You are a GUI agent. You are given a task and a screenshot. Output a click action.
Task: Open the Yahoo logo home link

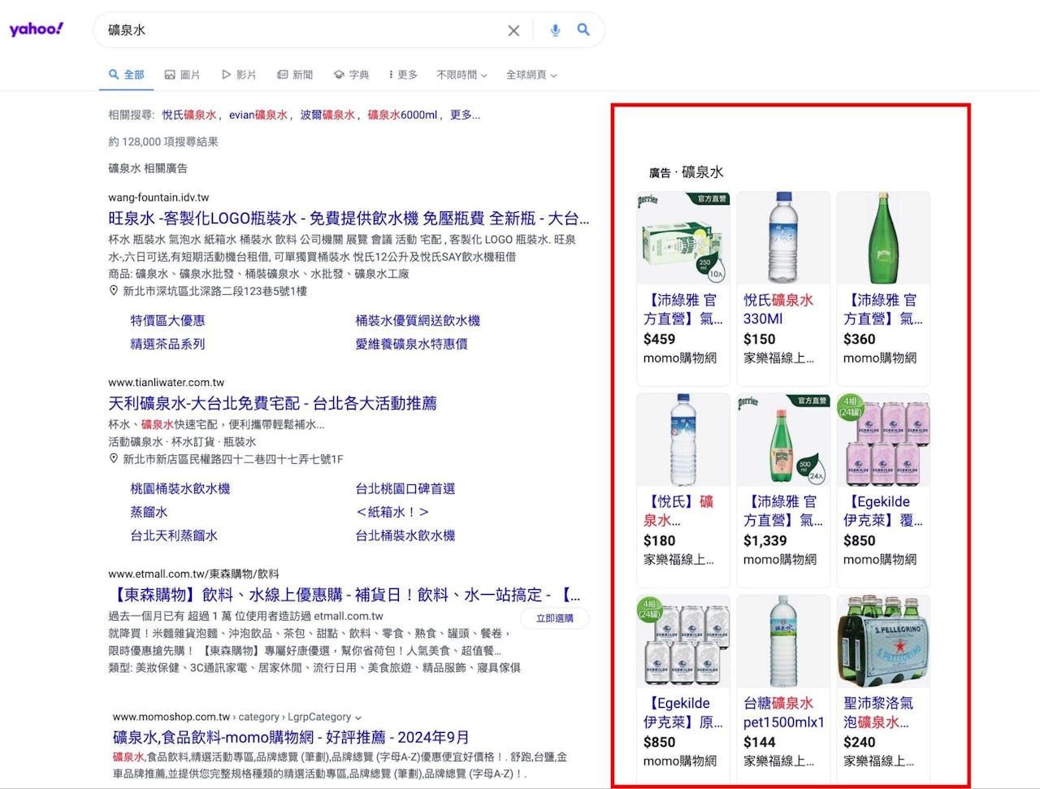(x=37, y=29)
